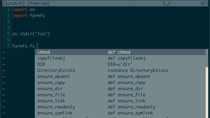Select chmod in the completion popup
The image size is (210, 118).
coord(44,52)
